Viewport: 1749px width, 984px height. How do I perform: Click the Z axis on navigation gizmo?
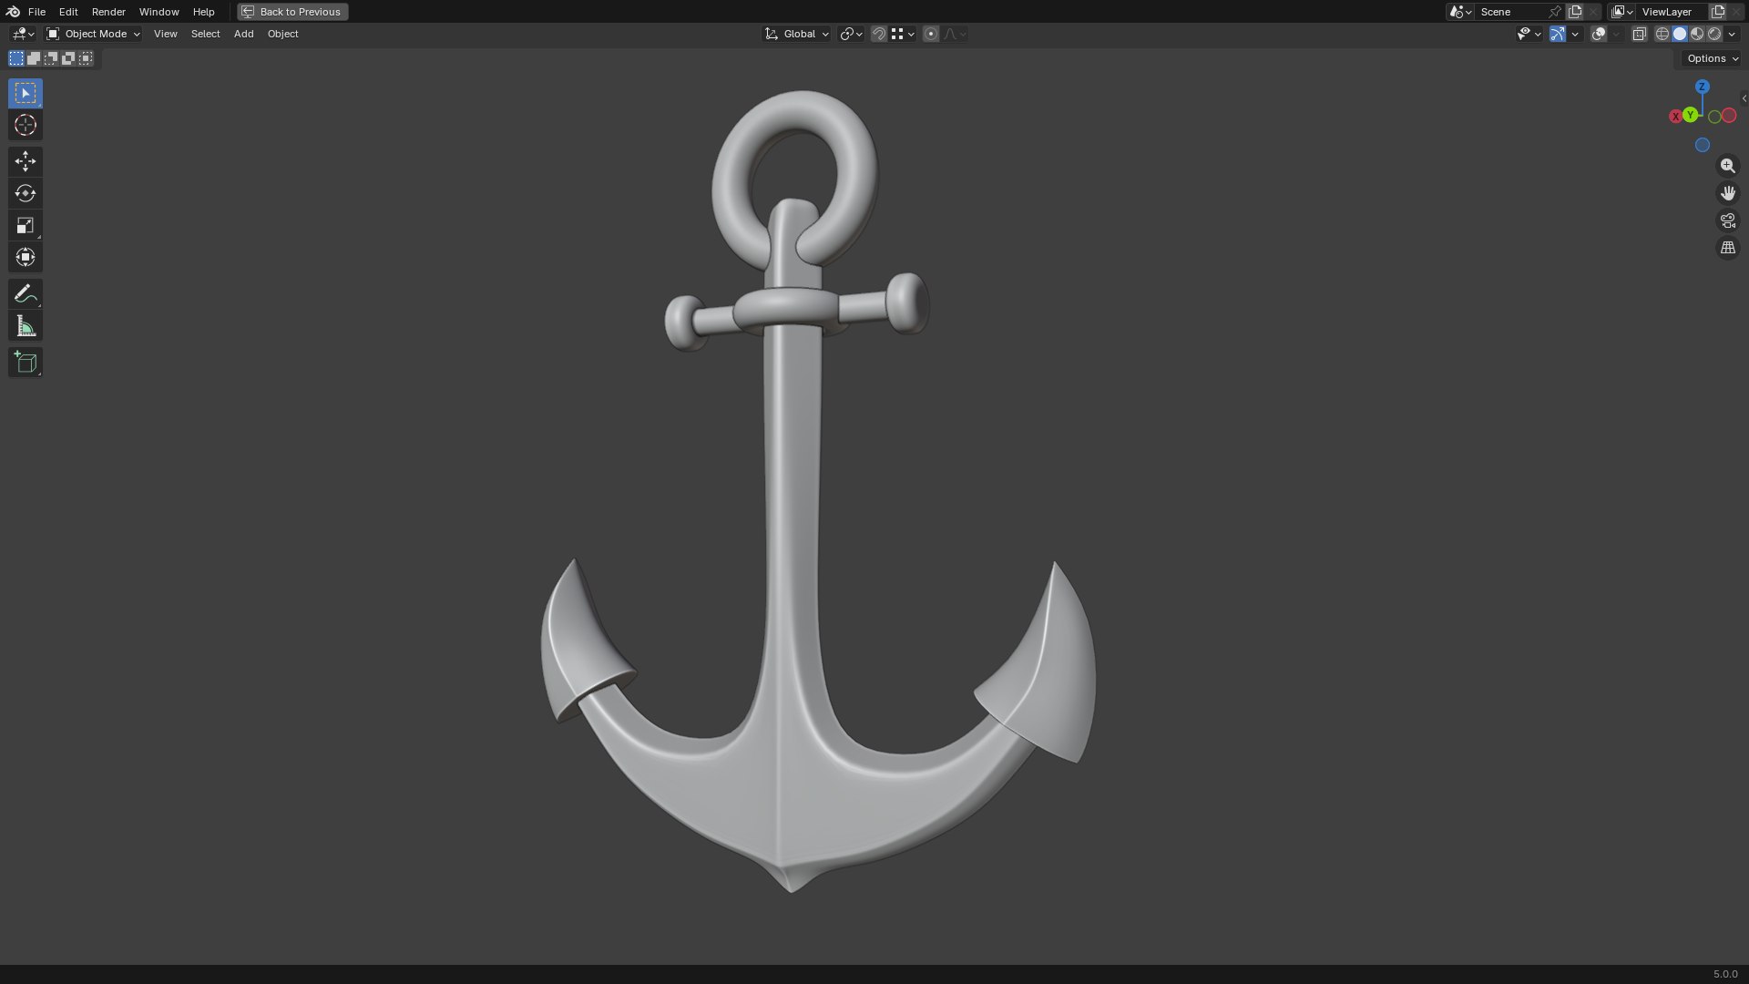tap(1702, 87)
